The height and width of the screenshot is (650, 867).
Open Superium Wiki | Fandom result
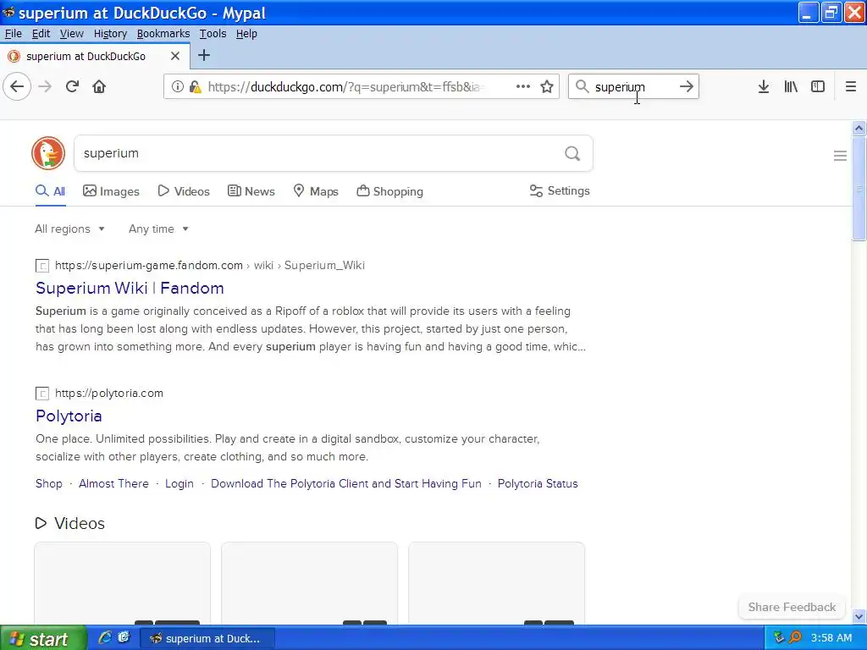pyautogui.click(x=130, y=288)
